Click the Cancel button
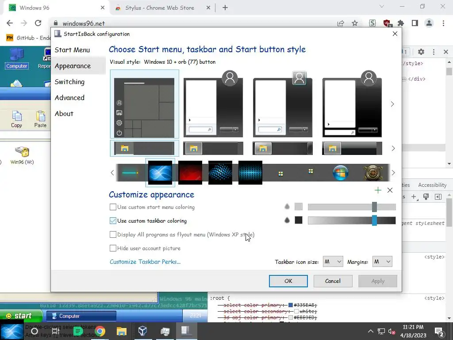The height and width of the screenshot is (340, 453). [333, 281]
